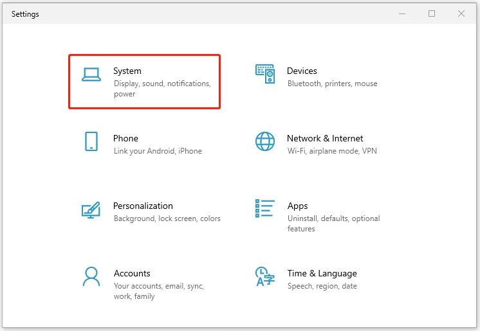Click 'Uninstall, defaults, optional features' text
Viewport: 480px width, 331px height.
click(x=334, y=224)
